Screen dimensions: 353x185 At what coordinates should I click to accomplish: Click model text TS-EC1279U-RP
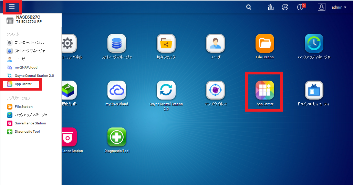coord(29,22)
